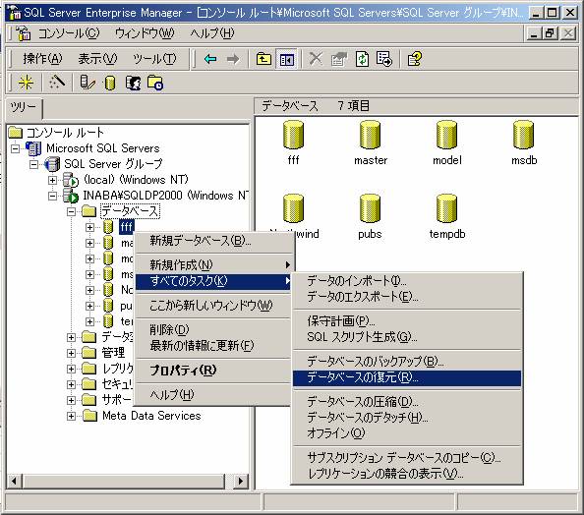Choose データのインポート(I)... option
This screenshot has width=584, height=515.
click(x=407, y=281)
